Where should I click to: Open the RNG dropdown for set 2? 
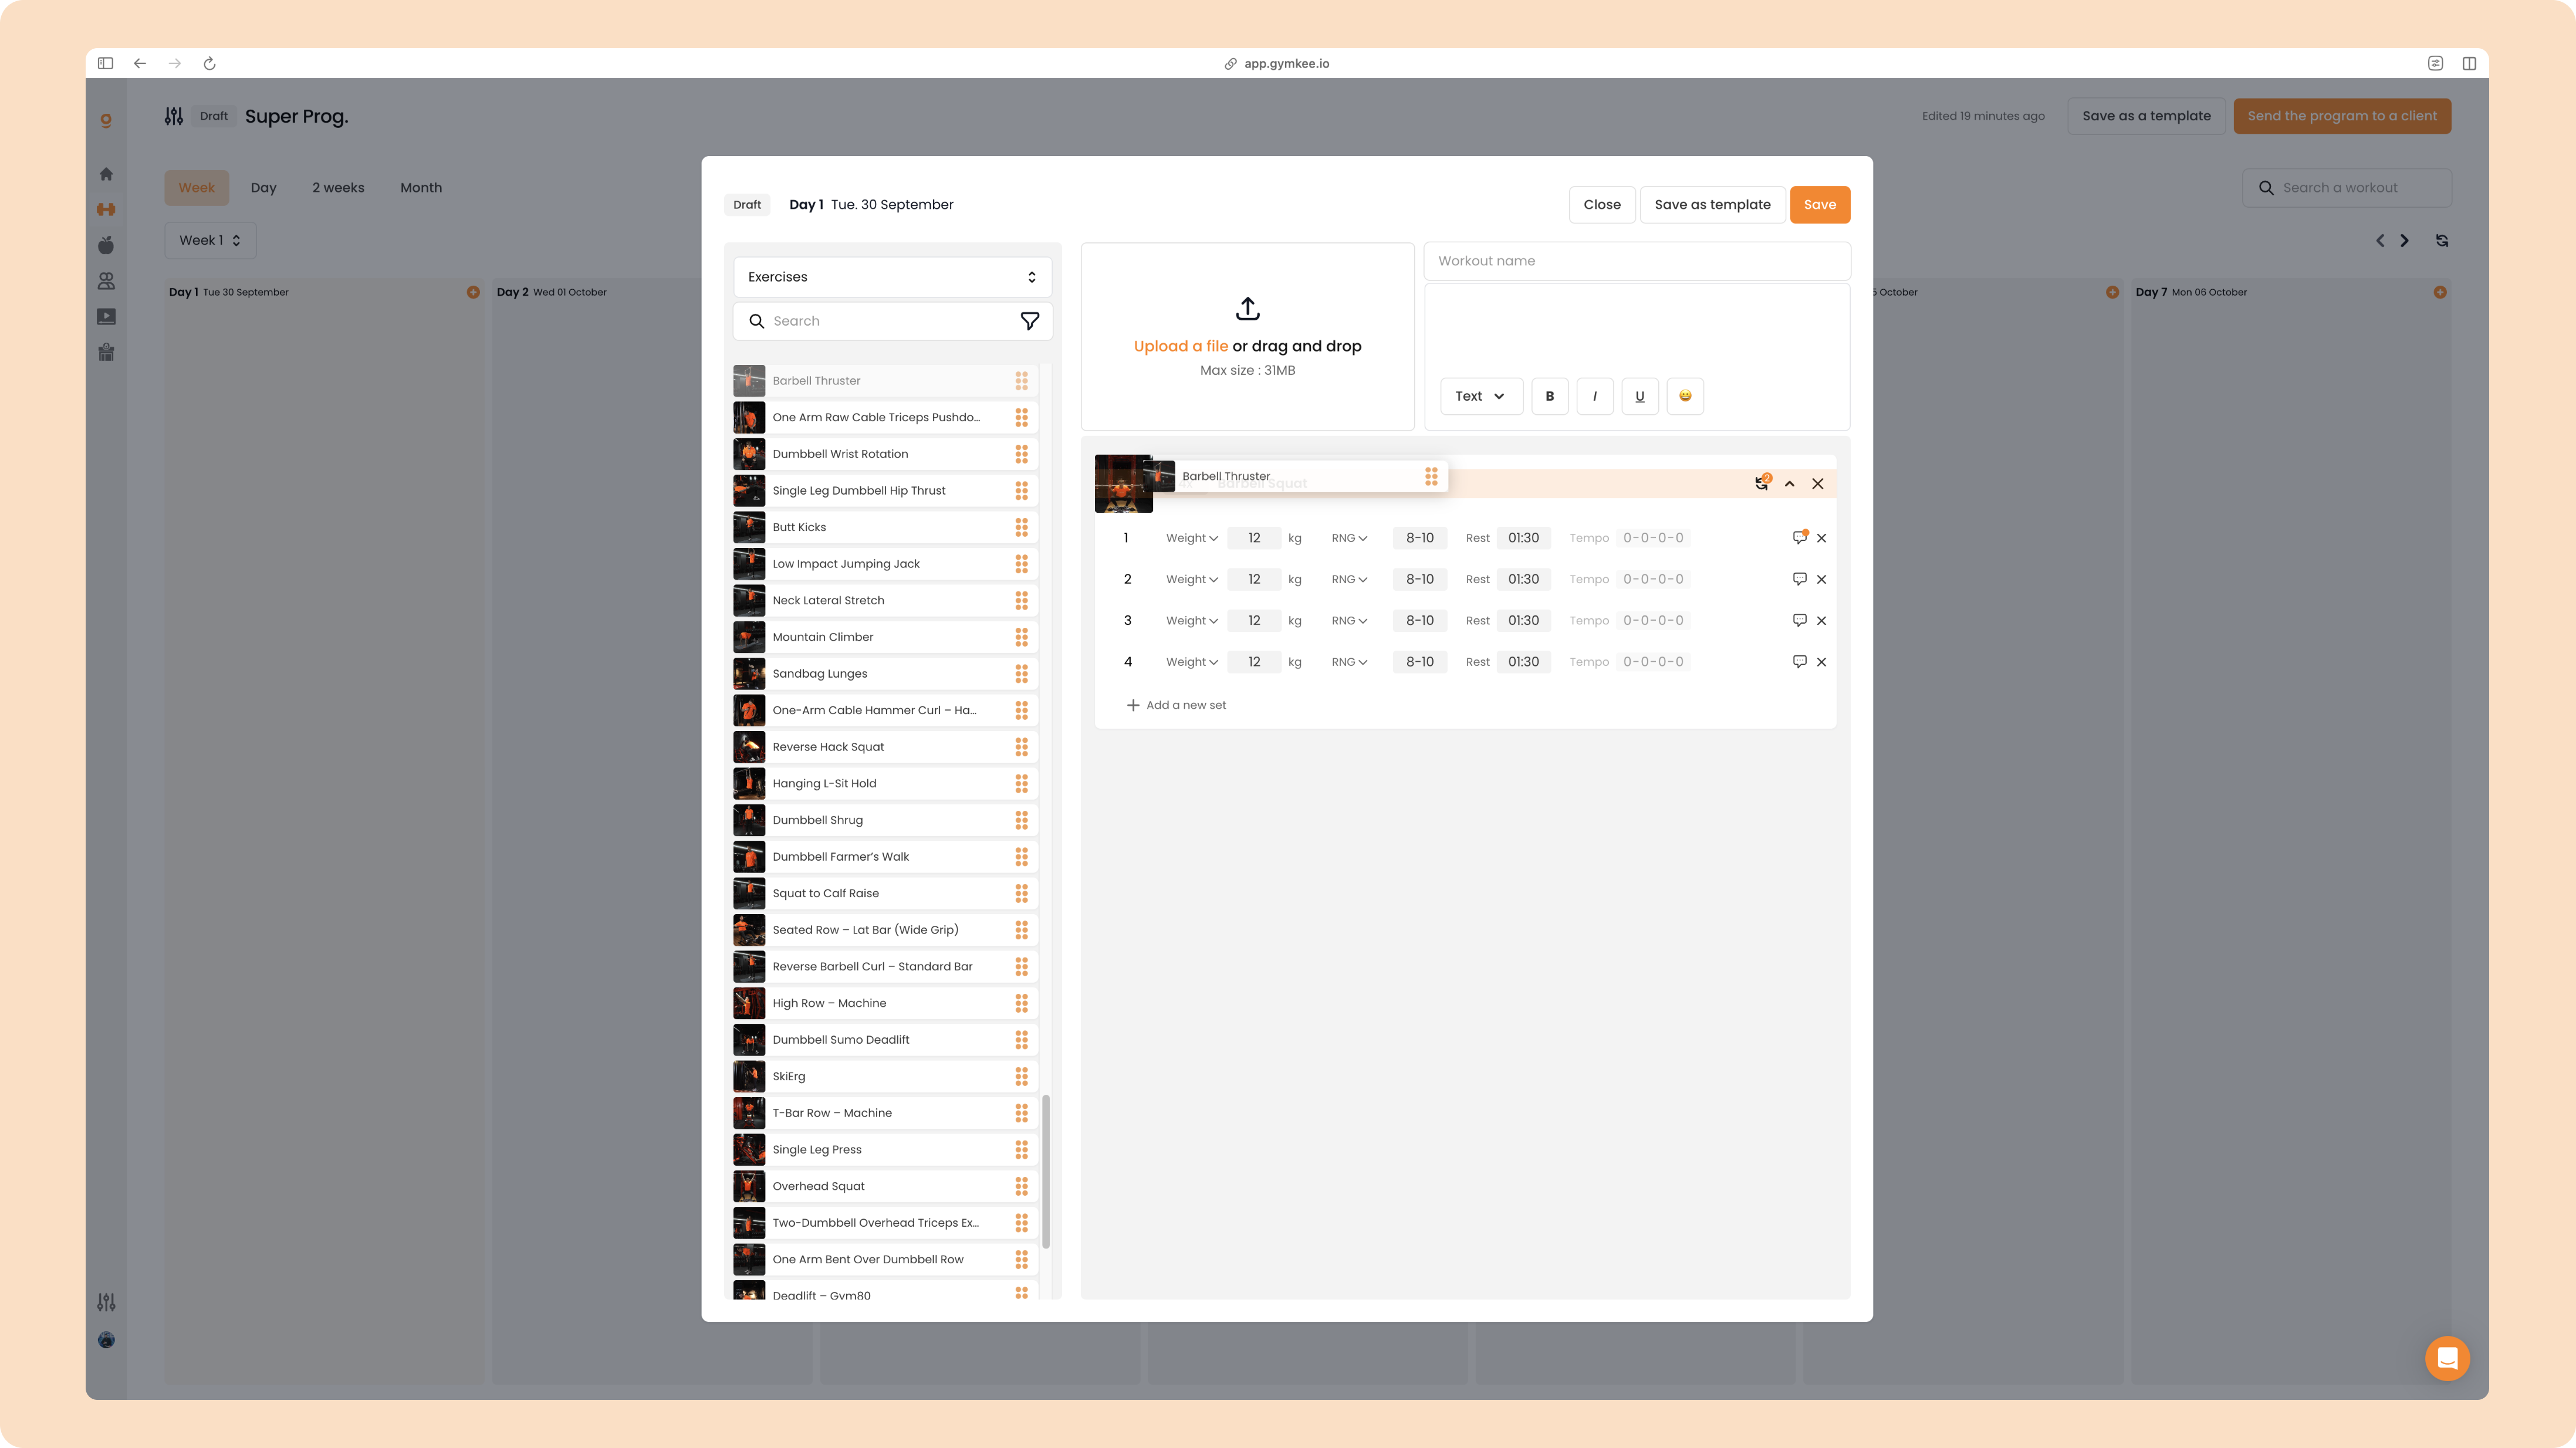pyautogui.click(x=1349, y=580)
